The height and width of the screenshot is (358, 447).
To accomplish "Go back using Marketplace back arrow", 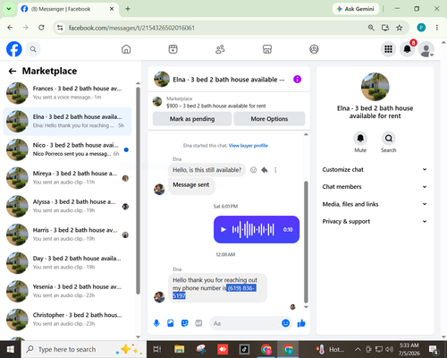I will pos(13,71).
